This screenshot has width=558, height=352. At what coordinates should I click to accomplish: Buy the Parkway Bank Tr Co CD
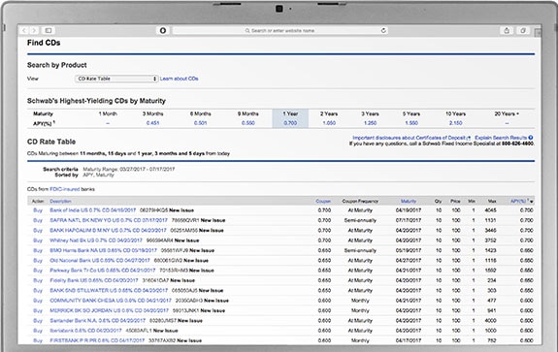tap(38, 271)
